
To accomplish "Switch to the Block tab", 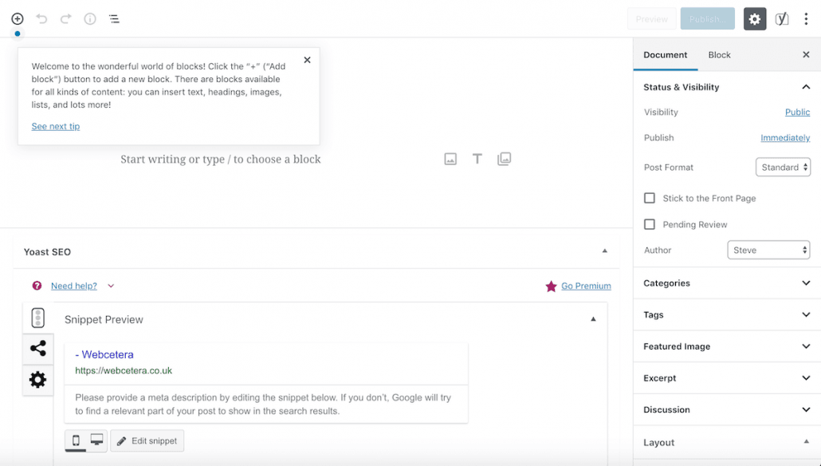I will coord(719,54).
